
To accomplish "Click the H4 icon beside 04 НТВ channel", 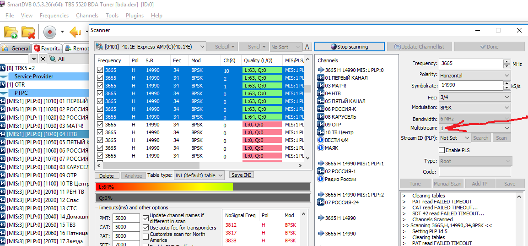I will coord(321,93).
